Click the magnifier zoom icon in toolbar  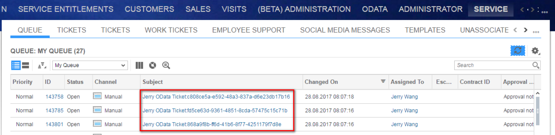click(x=166, y=65)
